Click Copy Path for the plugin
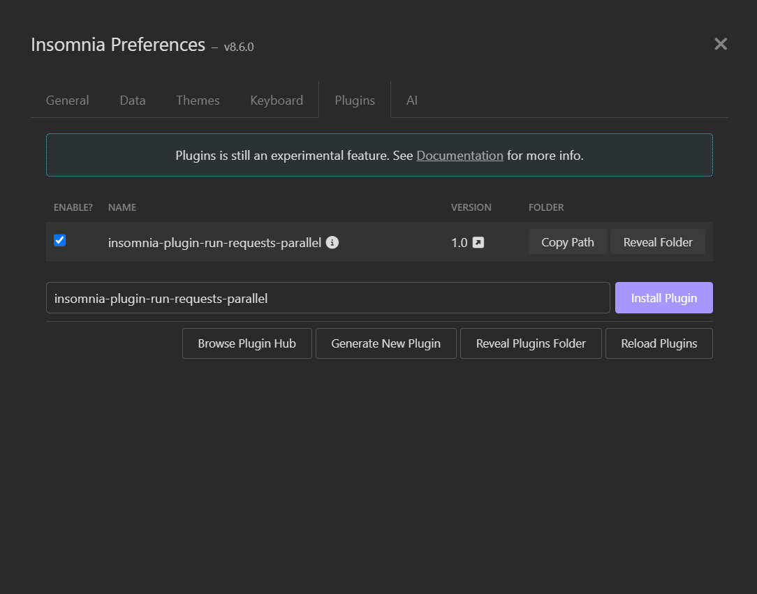 [x=567, y=242]
